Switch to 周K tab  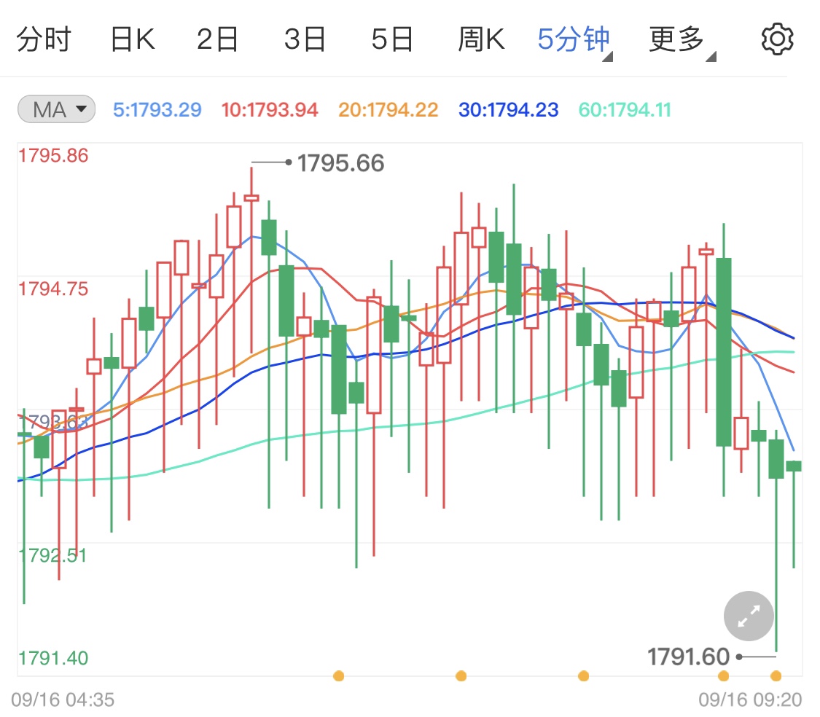481,39
